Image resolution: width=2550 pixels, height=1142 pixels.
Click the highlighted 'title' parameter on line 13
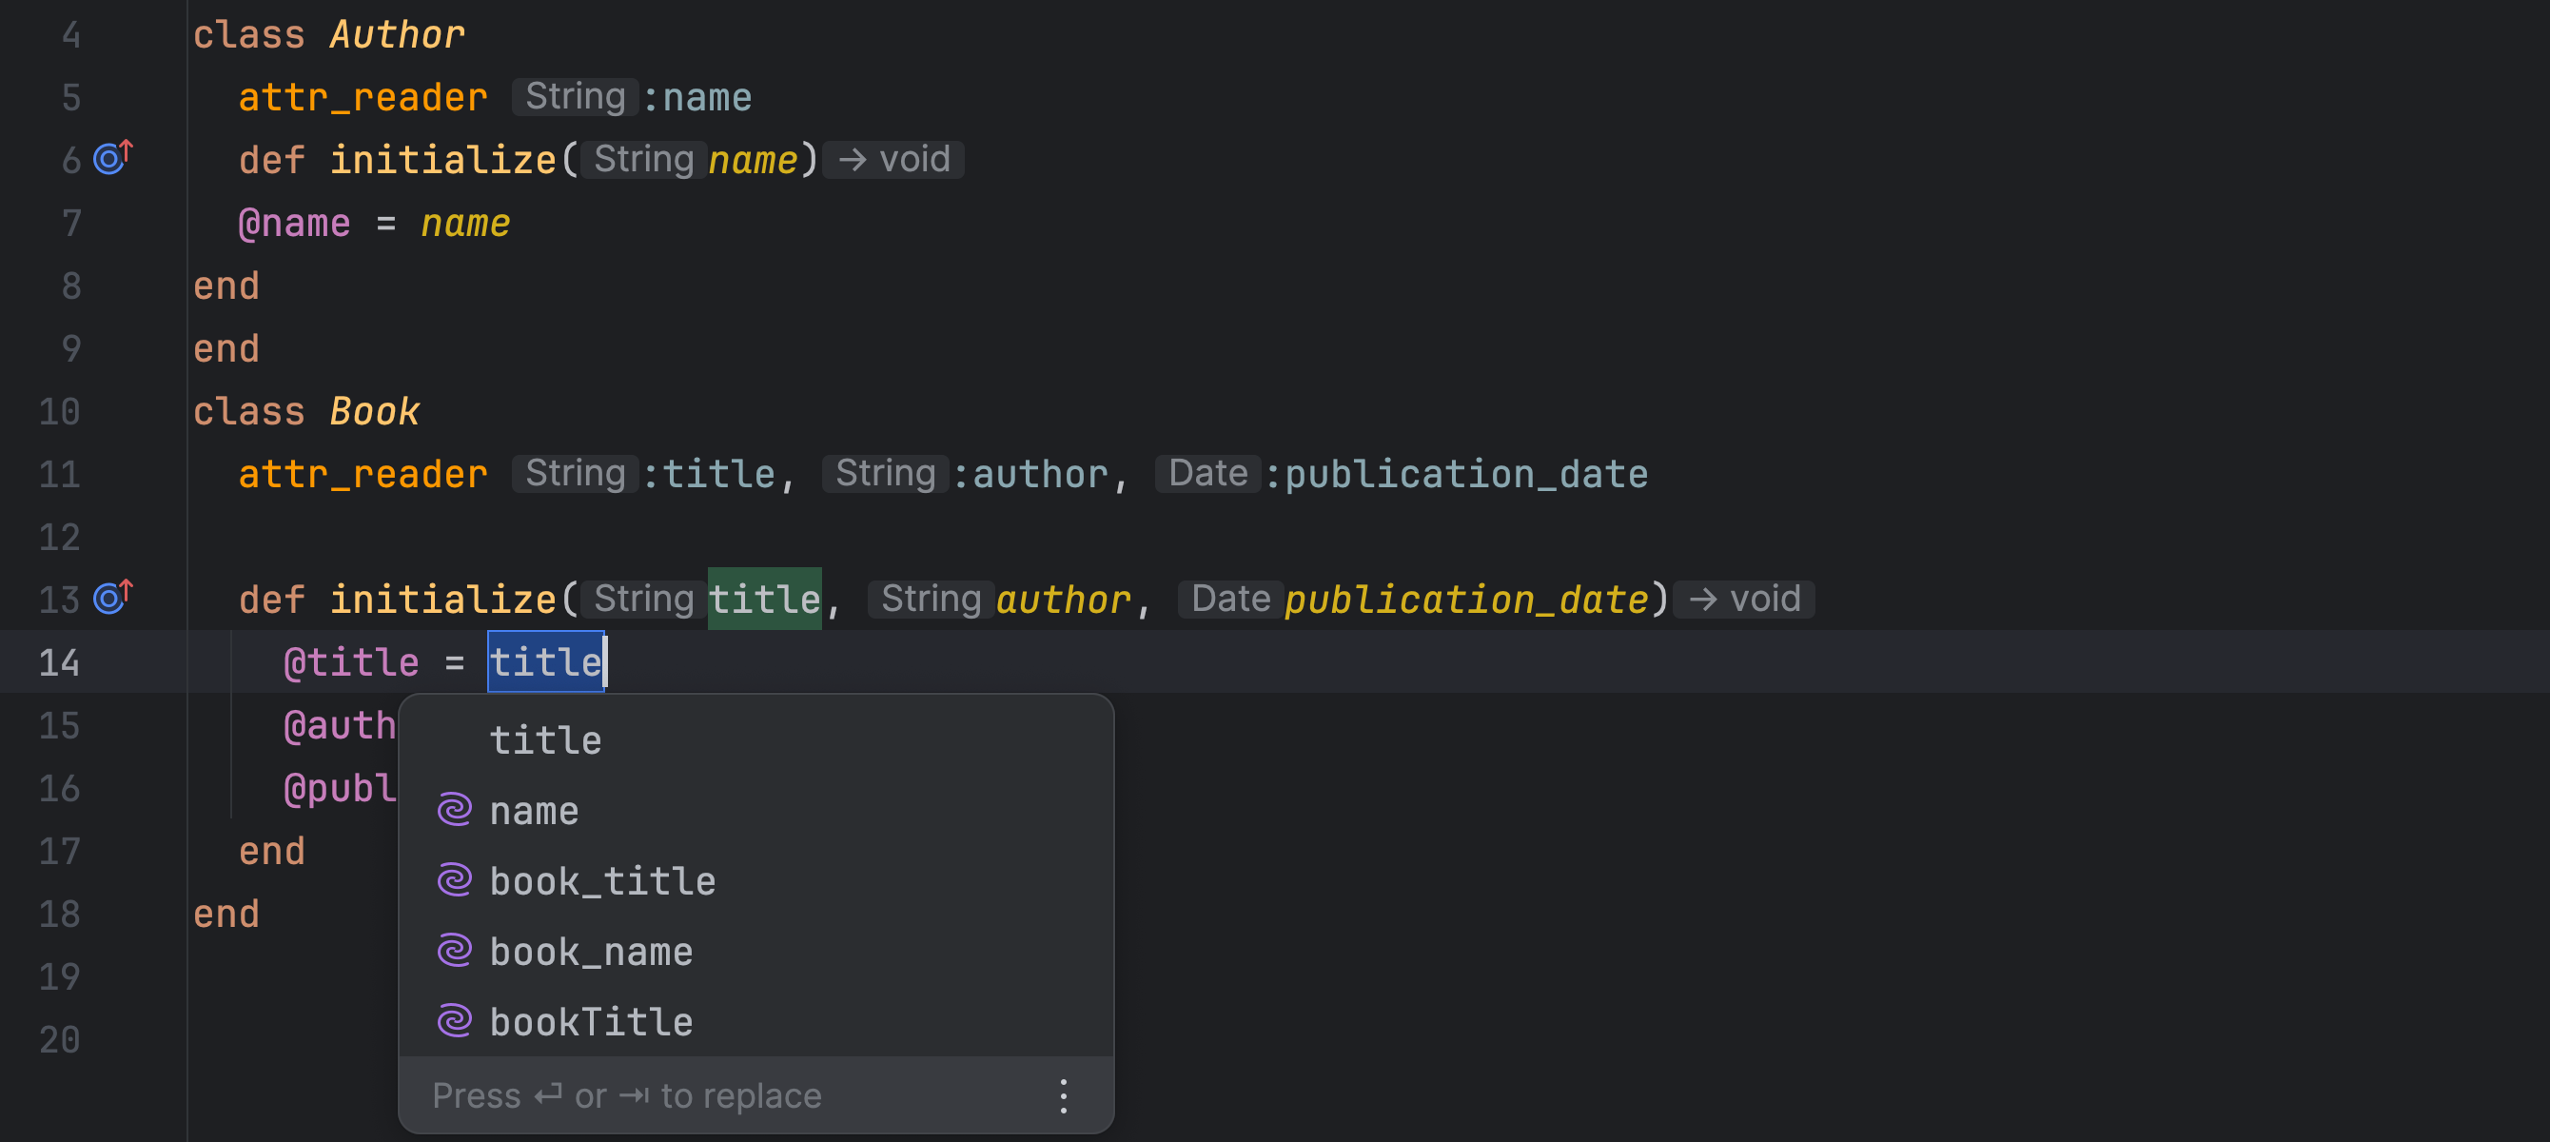764,599
